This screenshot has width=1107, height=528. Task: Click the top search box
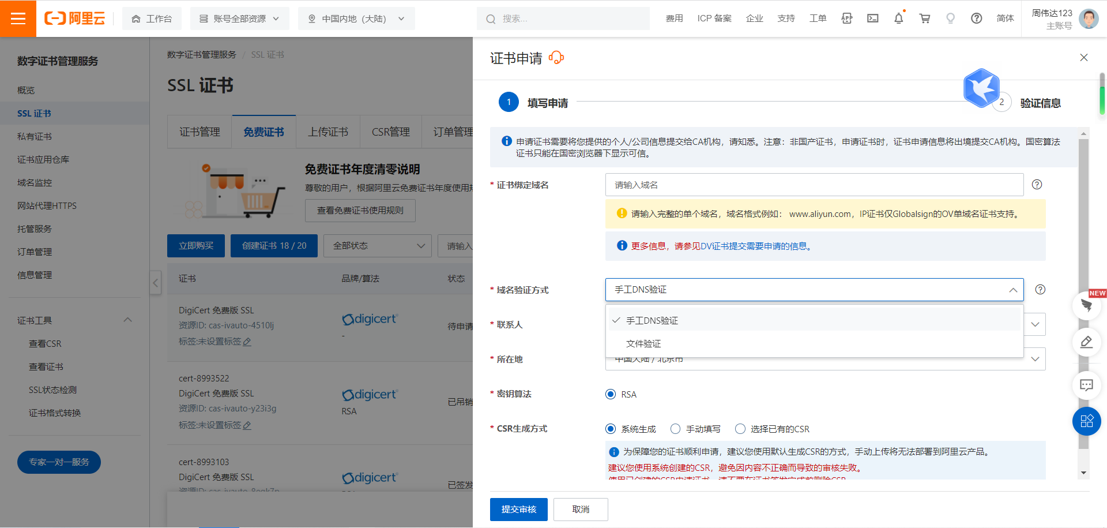(x=563, y=18)
